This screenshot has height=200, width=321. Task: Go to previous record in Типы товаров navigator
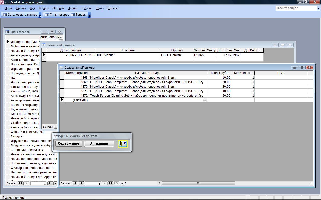pyautogui.click(x=27, y=183)
